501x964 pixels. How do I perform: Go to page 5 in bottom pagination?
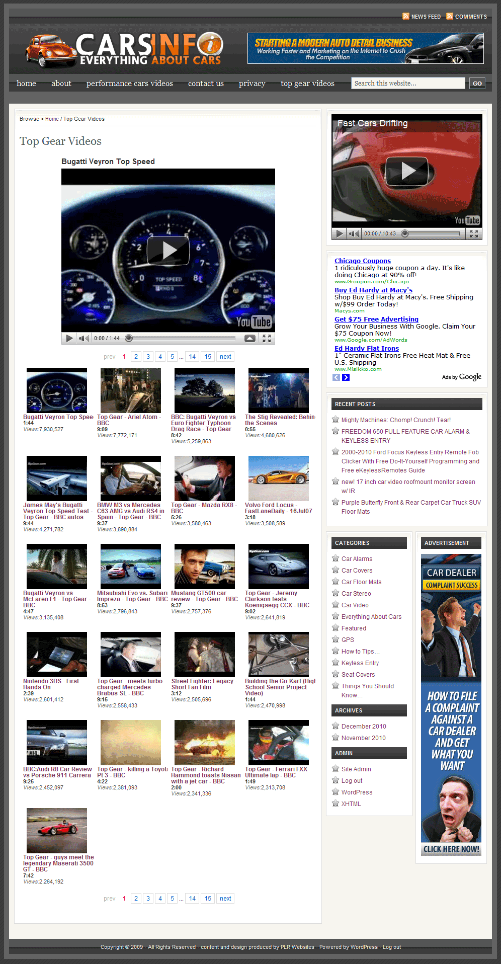172,899
